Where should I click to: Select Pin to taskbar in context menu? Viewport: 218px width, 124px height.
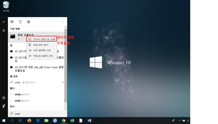tap(42, 56)
